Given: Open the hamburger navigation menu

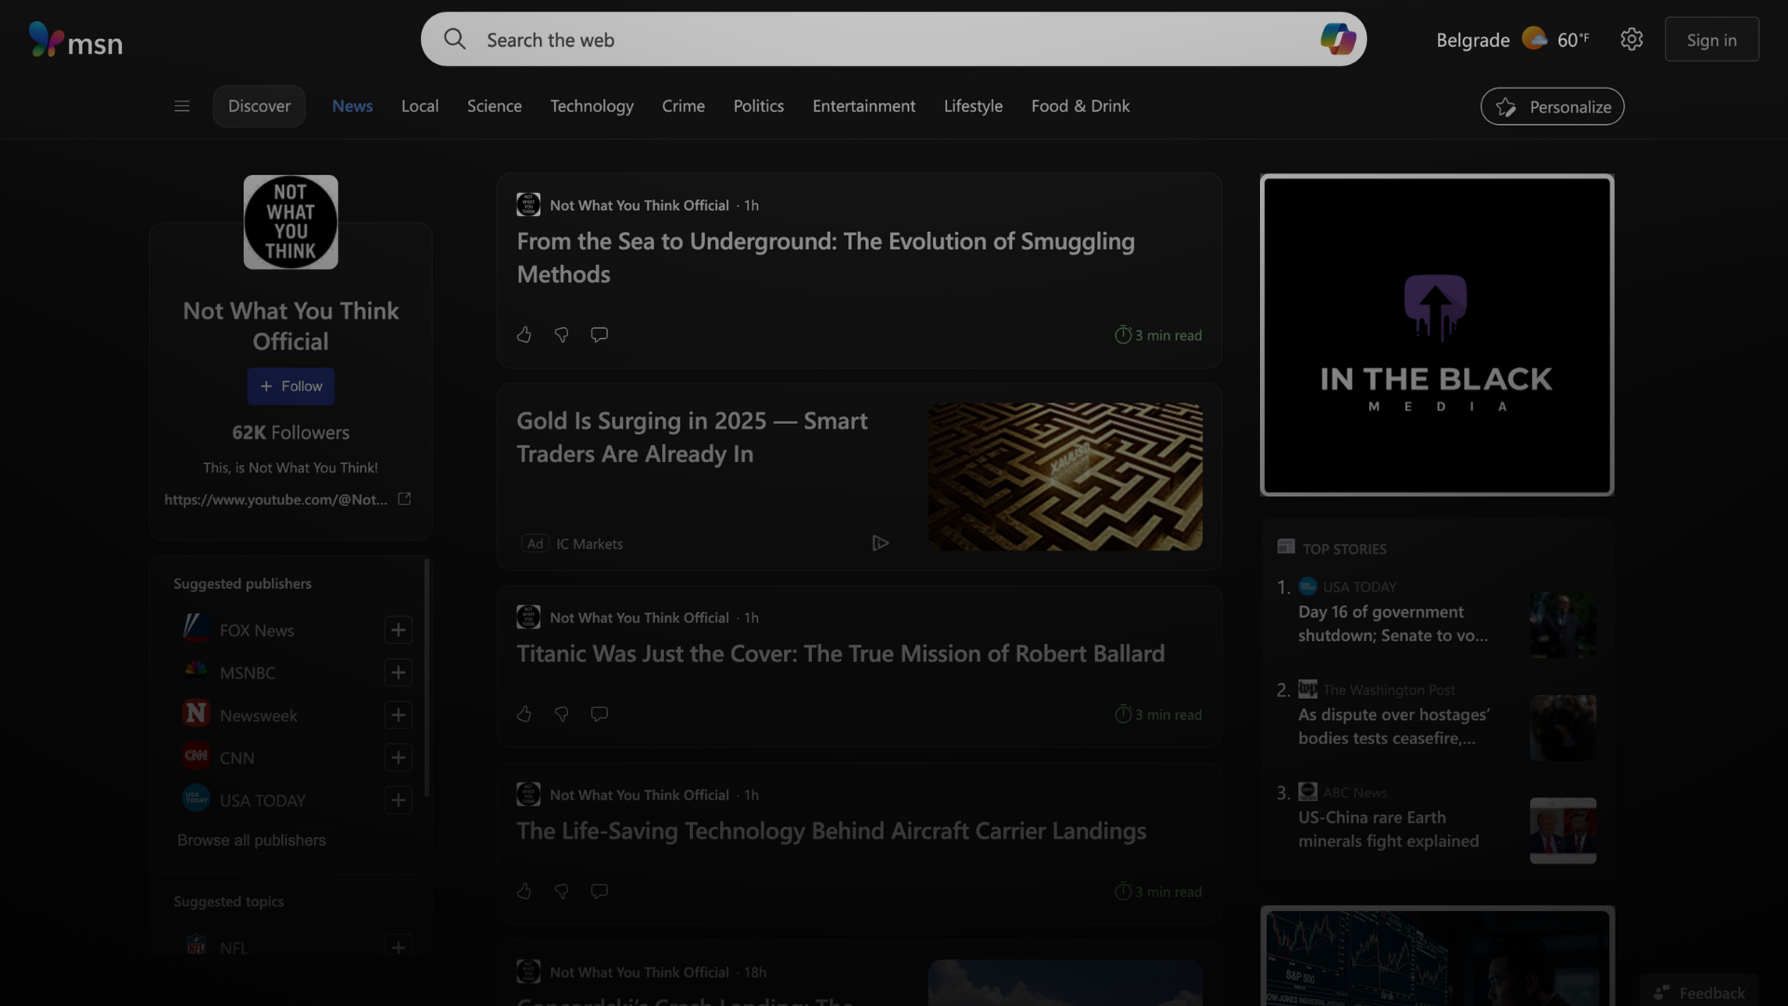Looking at the screenshot, I should coord(182,106).
